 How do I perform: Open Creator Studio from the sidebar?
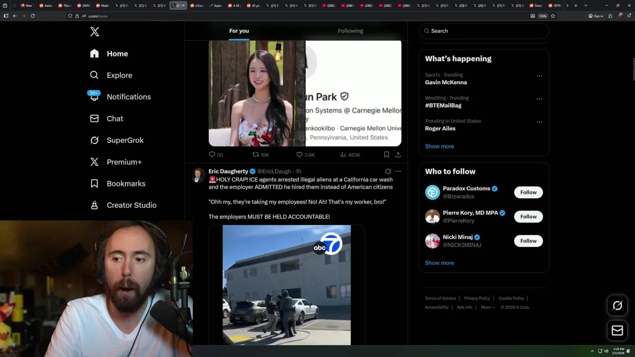pyautogui.click(x=124, y=205)
